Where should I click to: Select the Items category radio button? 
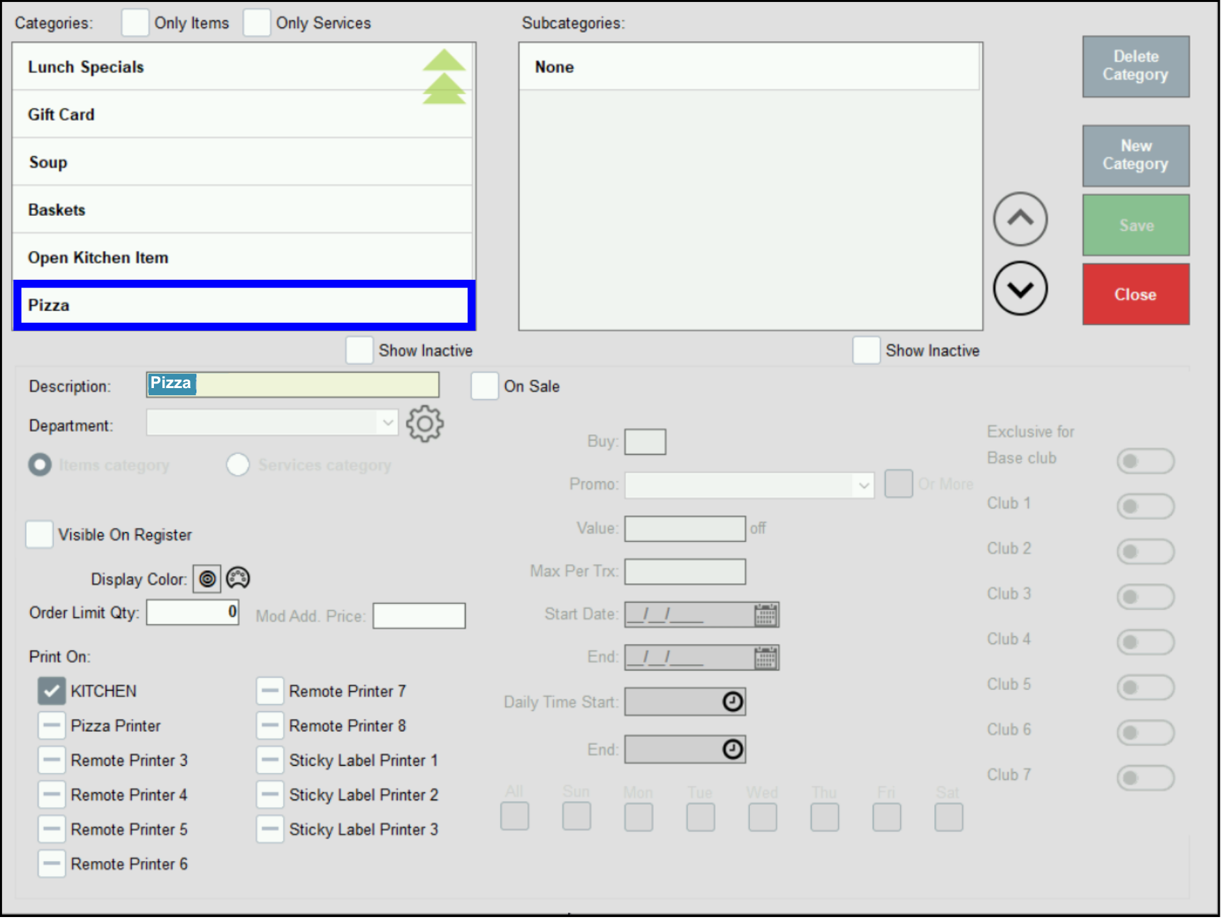tap(40, 464)
